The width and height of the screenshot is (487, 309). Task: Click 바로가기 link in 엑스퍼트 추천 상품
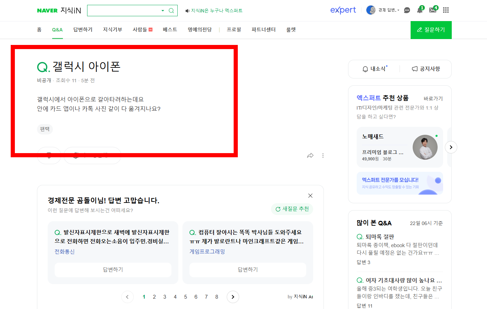click(x=433, y=99)
